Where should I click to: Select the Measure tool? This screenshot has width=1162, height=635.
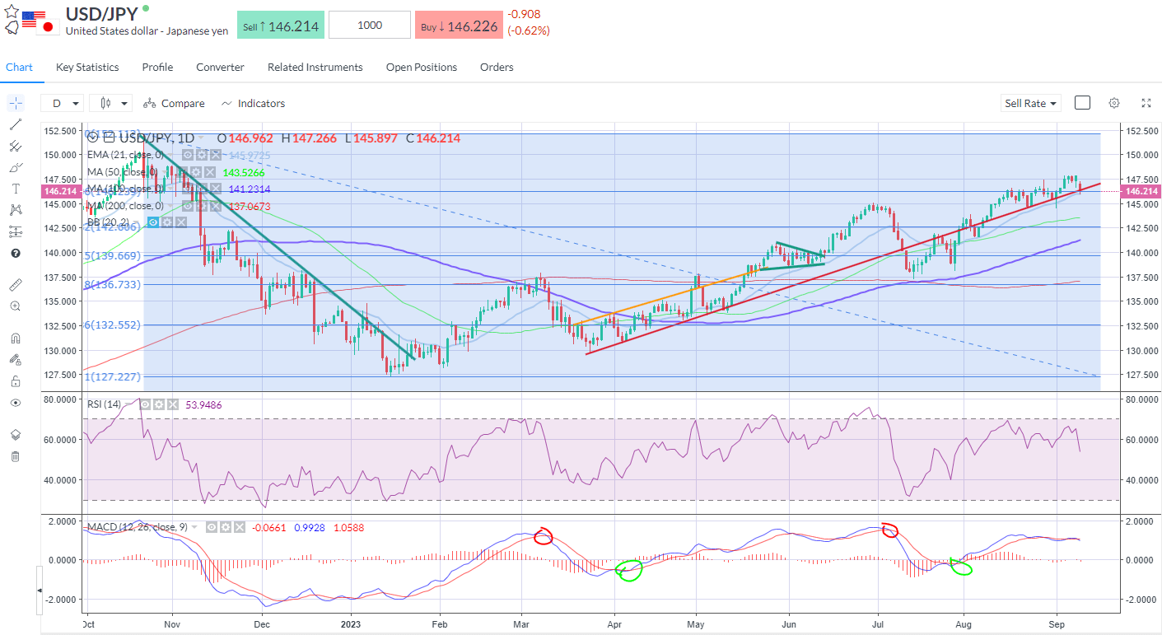(15, 284)
